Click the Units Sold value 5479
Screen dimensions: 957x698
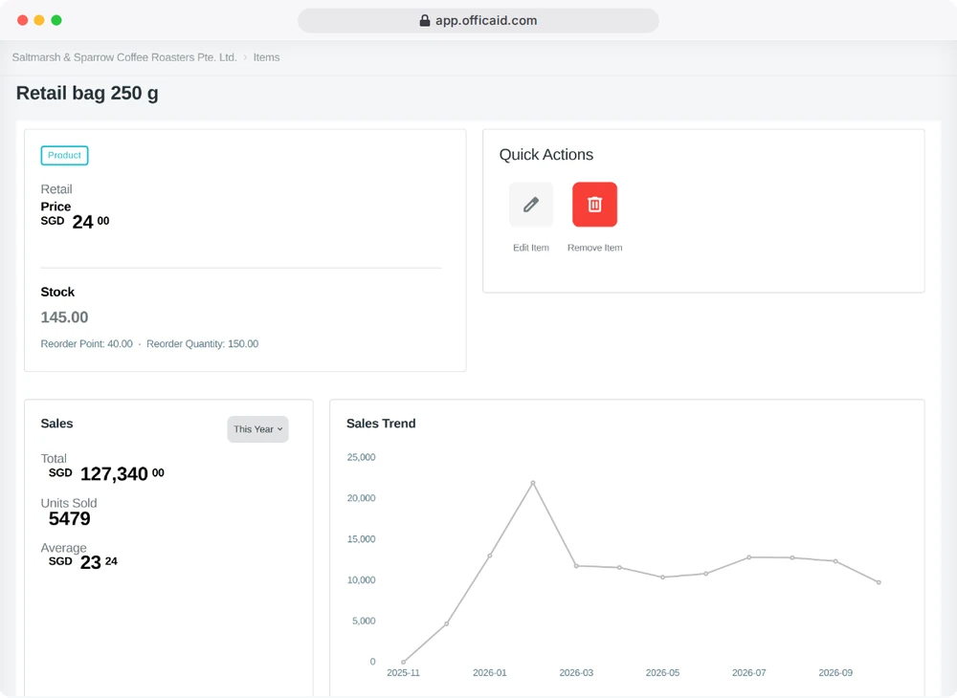70,519
